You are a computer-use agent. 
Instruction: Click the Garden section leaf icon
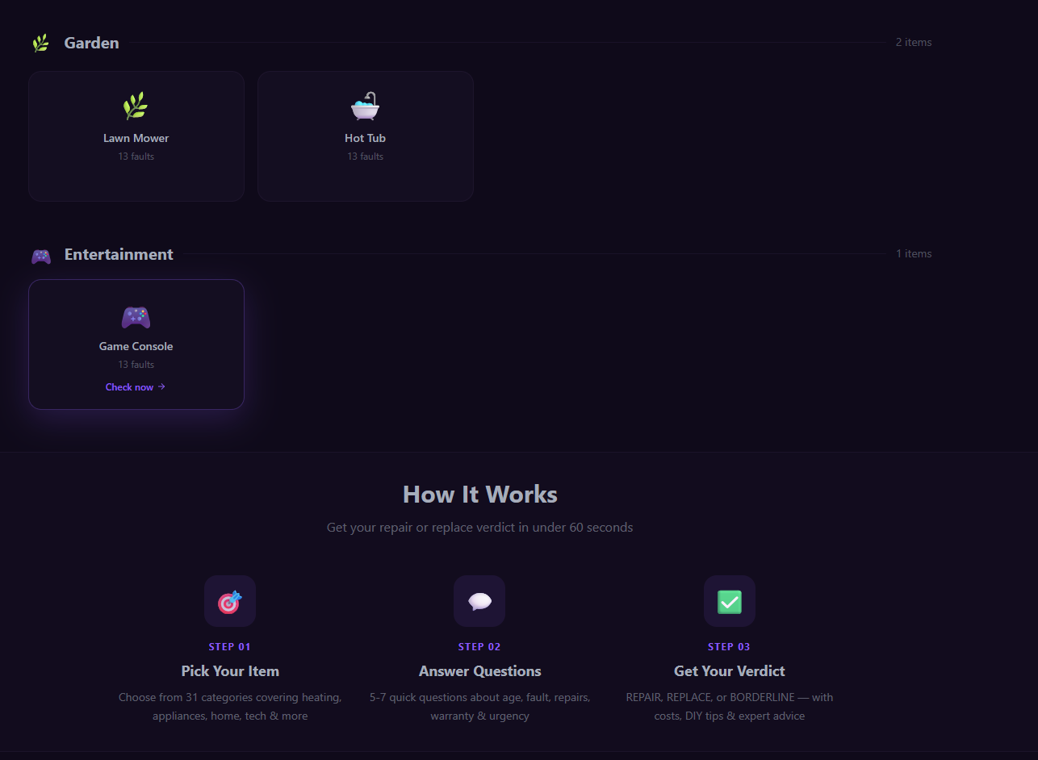tap(40, 44)
